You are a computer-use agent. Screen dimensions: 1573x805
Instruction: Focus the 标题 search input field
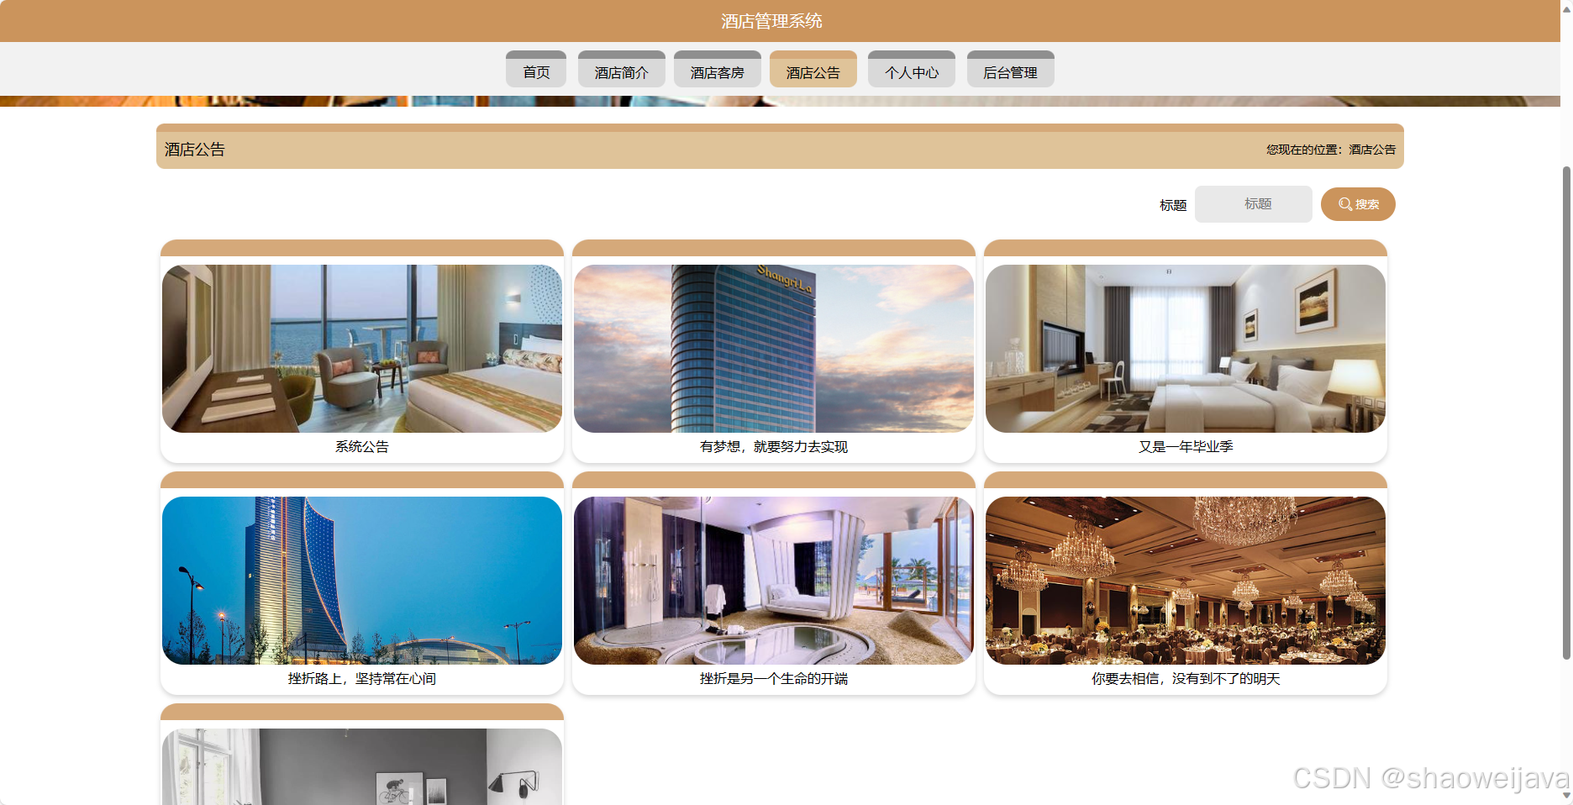tap(1254, 204)
